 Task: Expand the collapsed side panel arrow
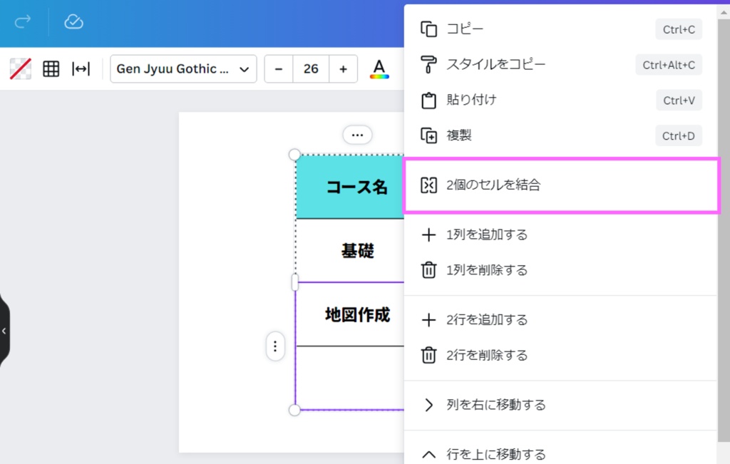4,331
